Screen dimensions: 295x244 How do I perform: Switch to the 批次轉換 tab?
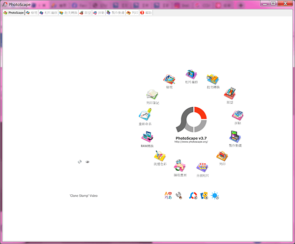point(68,13)
